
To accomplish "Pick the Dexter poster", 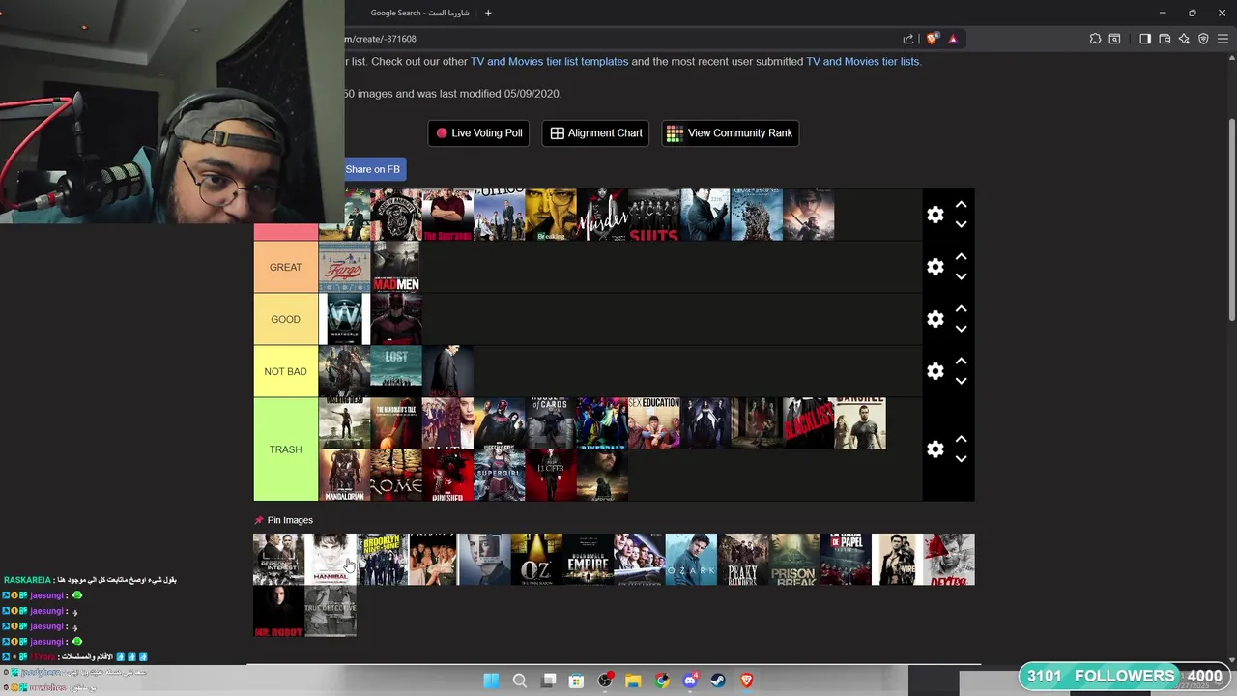I will pyautogui.click(x=949, y=559).
